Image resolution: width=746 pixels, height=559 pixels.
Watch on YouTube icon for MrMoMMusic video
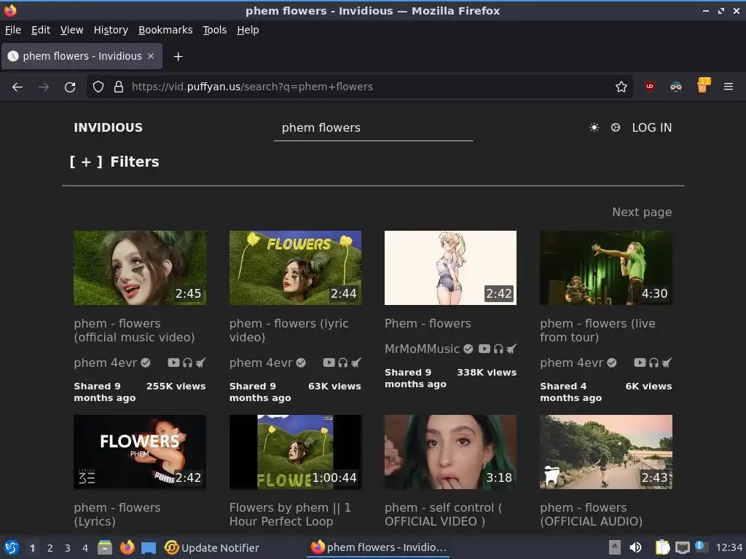pyautogui.click(x=484, y=349)
